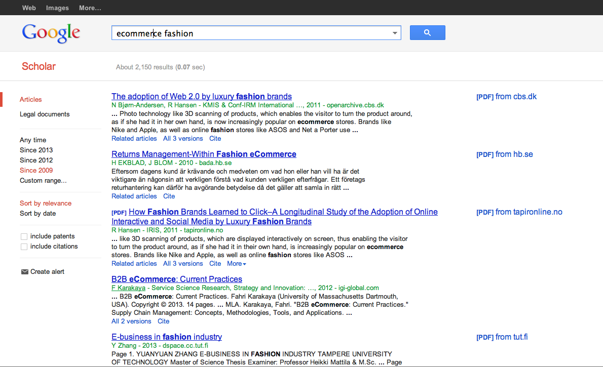This screenshot has width=603, height=367.
Task: Select the Articles filter
Action: (31, 100)
